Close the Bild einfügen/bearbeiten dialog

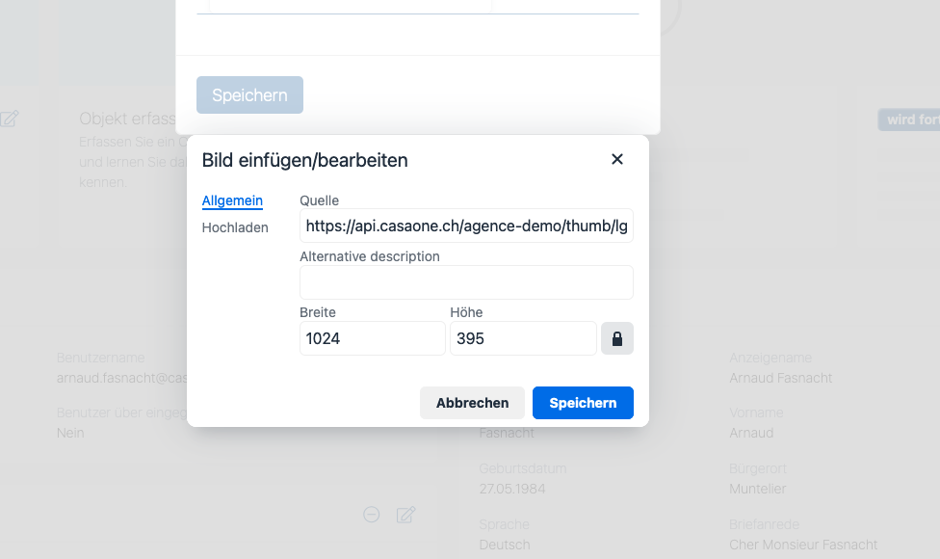click(616, 160)
